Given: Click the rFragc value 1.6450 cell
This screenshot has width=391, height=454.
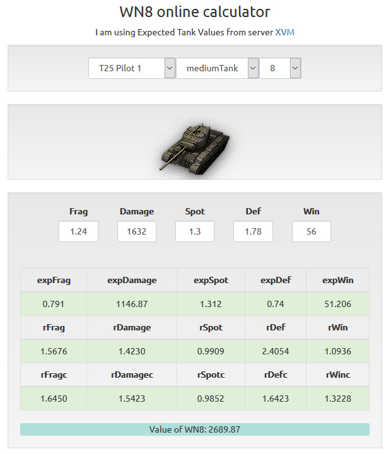Looking at the screenshot, I should [x=54, y=399].
